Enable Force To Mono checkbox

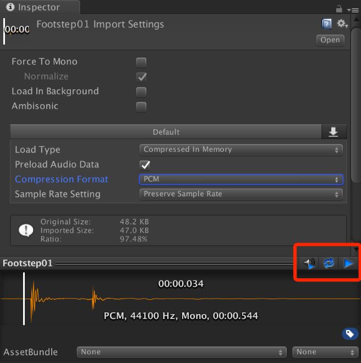(141, 62)
